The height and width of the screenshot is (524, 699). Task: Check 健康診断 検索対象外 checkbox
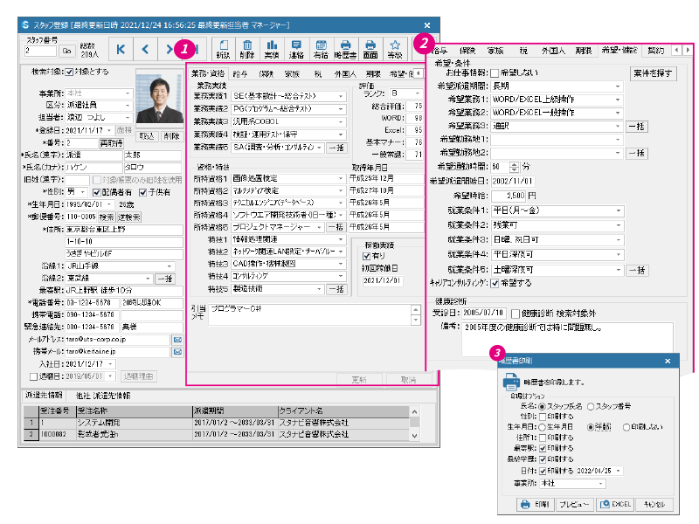tap(516, 314)
